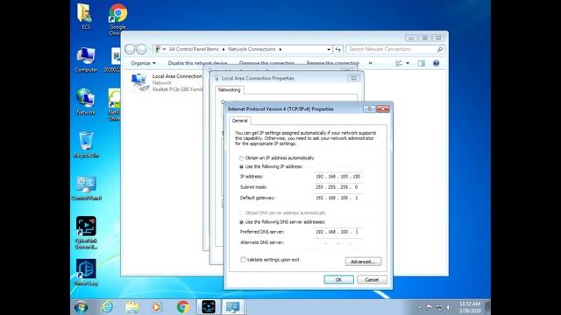Click OK in IPv4 Properties
The height and width of the screenshot is (315, 561).
(x=338, y=280)
